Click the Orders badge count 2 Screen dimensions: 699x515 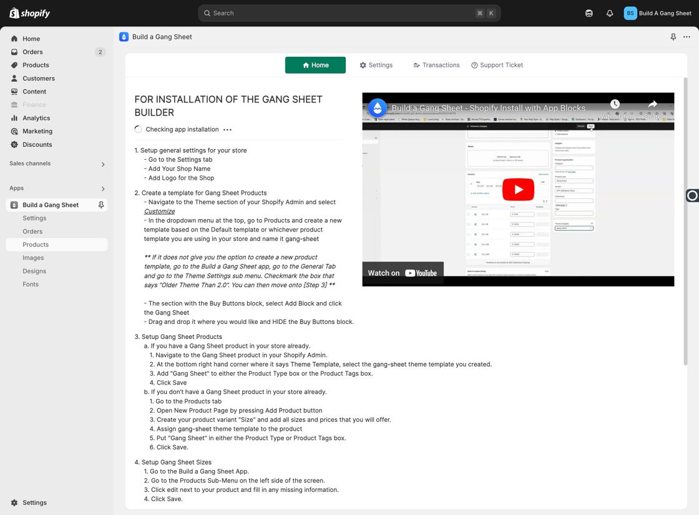coord(100,52)
